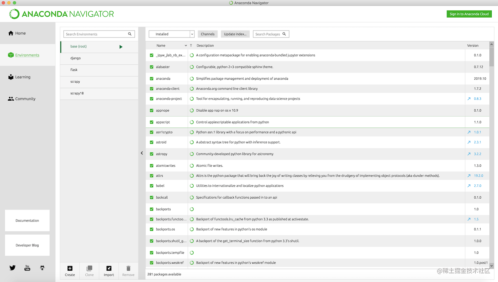Click upgrade arrow for anaconda-project

click(x=469, y=99)
